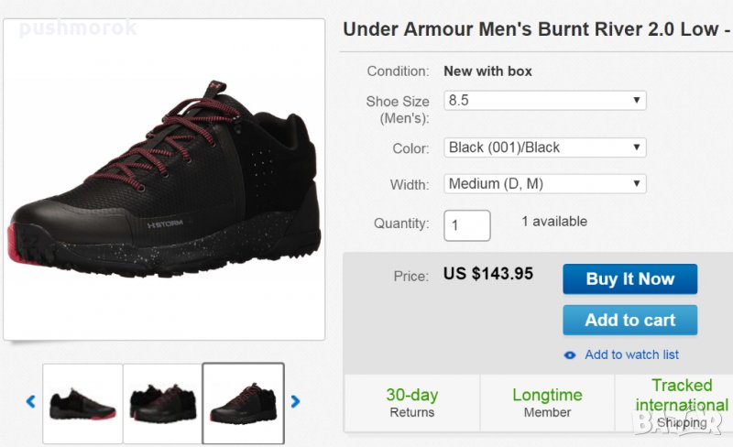733x447 pixels.
Task: Click the previous thumbnail arrow
Action: [x=30, y=401]
